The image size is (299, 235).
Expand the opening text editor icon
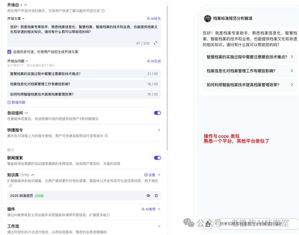pyautogui.click(x=156, y=43)
